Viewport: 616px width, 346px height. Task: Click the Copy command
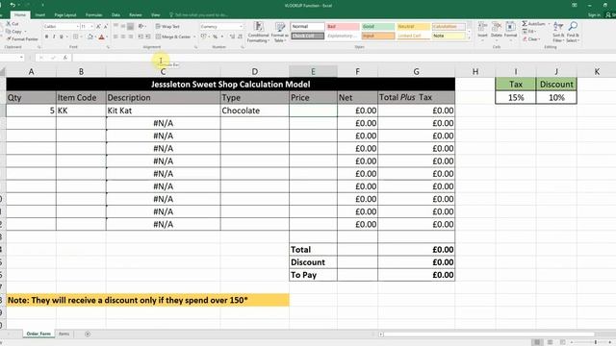(14, 32)
